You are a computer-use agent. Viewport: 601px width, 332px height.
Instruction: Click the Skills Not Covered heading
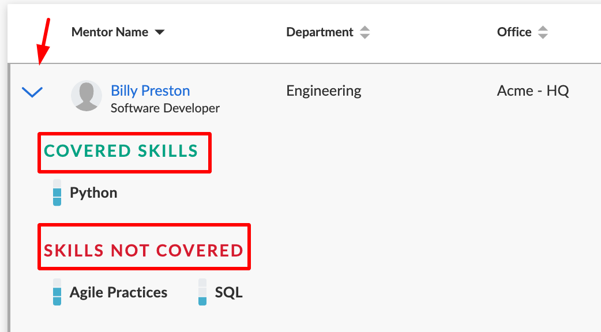144,251
